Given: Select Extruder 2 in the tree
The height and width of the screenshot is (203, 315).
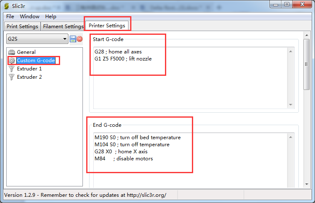Looking at the screenshot, I should point(29,77).
